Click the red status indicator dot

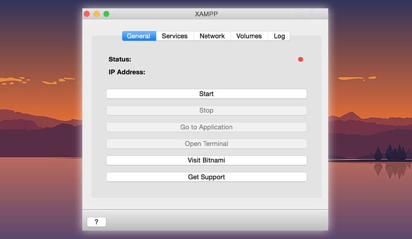[301, 59]
